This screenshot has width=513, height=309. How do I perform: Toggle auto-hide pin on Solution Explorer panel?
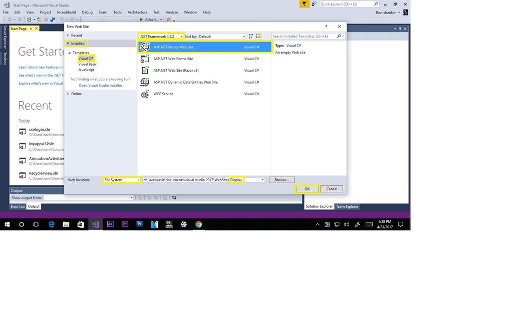(400, 29)
